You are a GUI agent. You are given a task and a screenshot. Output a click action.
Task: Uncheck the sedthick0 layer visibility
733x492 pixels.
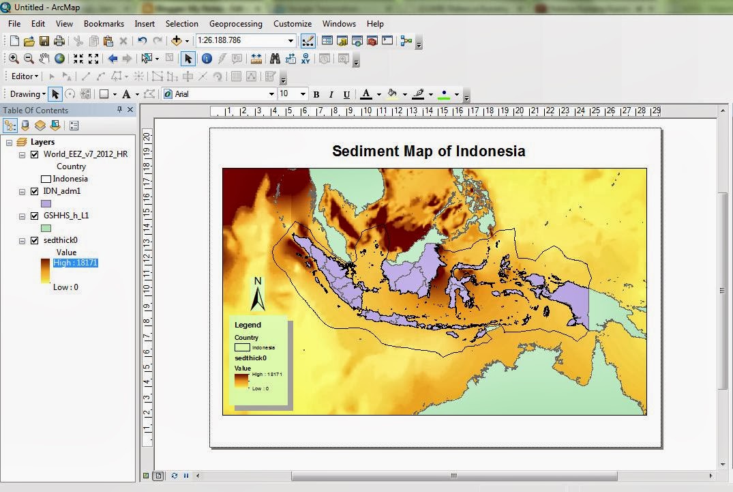tap(35, 240)
